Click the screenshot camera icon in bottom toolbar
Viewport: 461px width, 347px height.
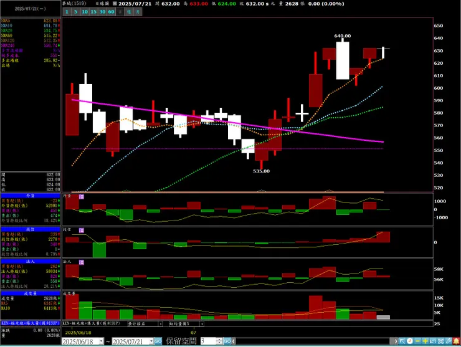point(440,341)
